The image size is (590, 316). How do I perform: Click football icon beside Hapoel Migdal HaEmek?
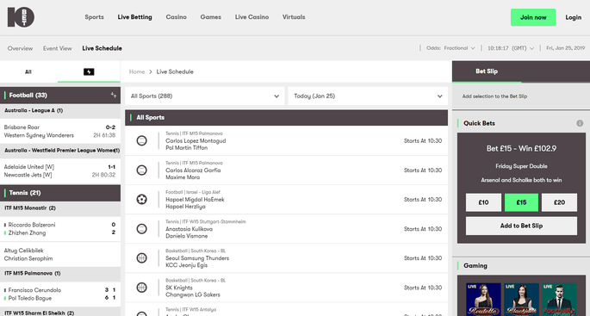click(x=141, y=200)
